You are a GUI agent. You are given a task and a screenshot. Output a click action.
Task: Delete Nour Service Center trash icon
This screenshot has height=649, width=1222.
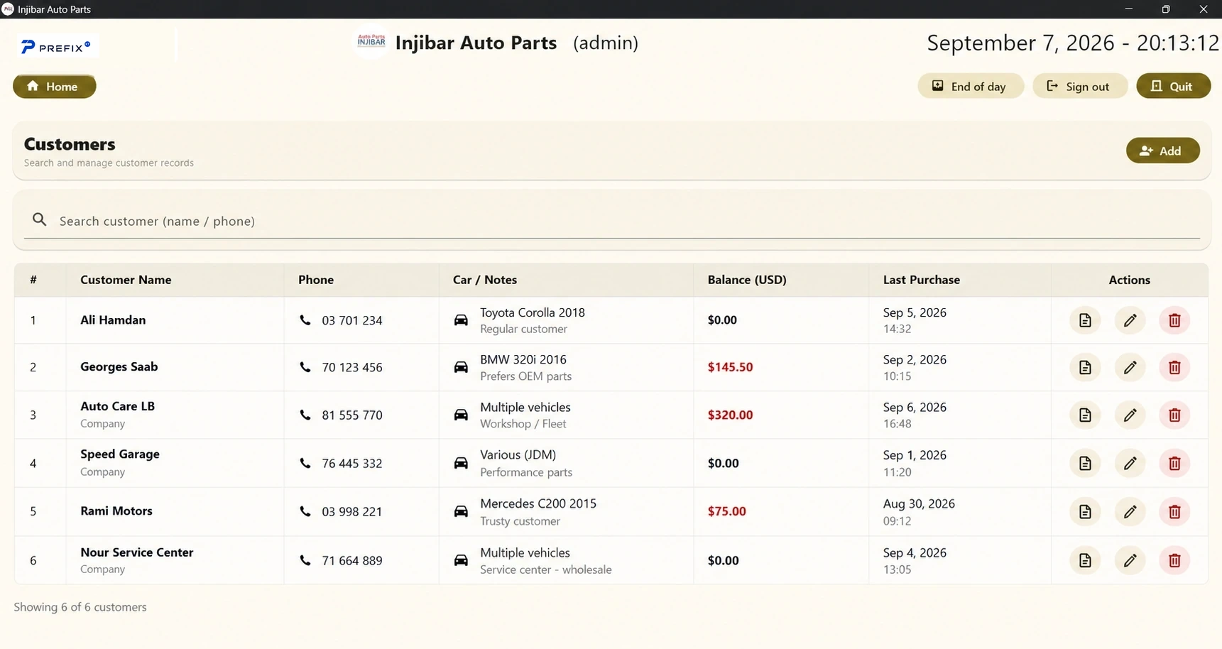1174,560
